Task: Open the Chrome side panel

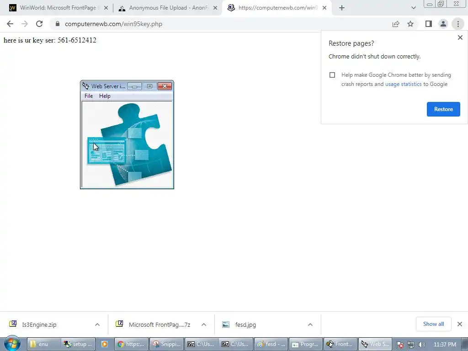Action: coord(429,24)
